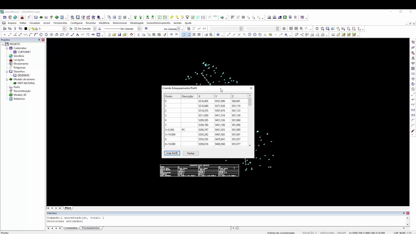Open the lineweight Da Camada dropdown
This screenshot has height=234, width=416.
coord(178,29)
